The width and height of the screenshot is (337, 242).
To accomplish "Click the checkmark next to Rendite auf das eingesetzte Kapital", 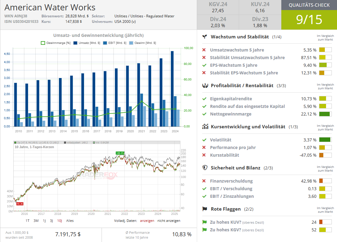I will (x=204, y=106).
